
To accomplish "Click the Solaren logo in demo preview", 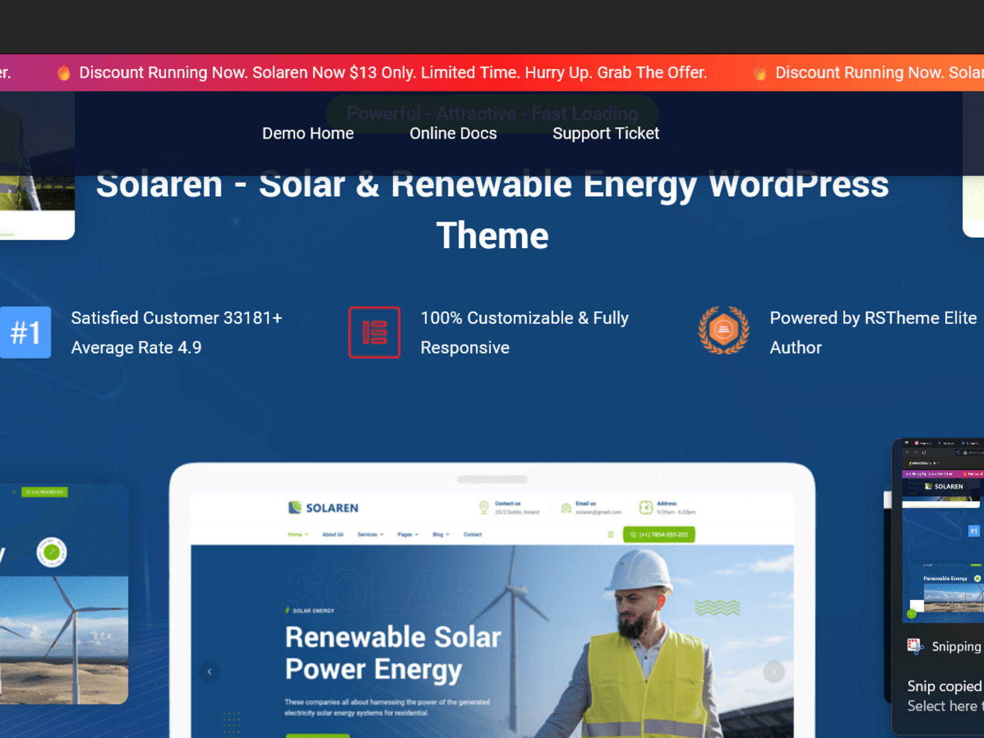I will tap(323, 508).
